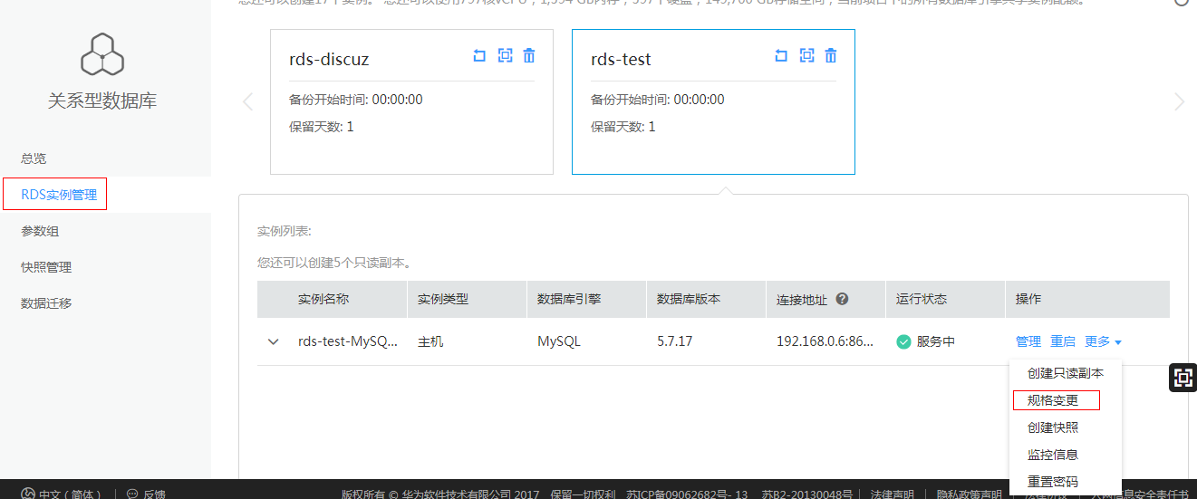Delete the rds-discuz backup policy
Viewport: 1197px width, 499px height.
[529, 55]
